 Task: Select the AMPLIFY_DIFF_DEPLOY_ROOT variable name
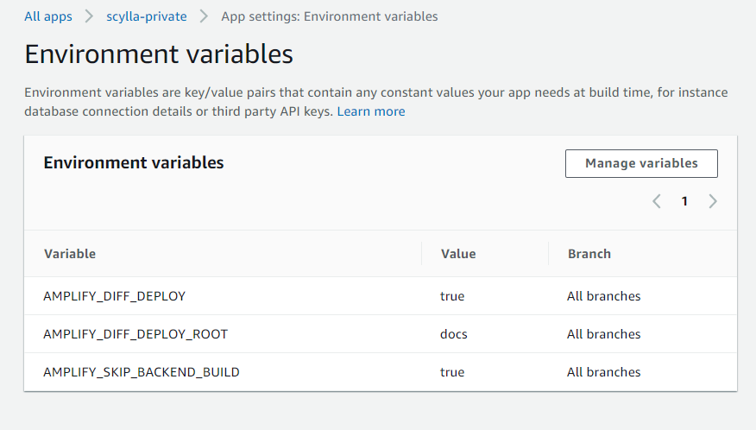(135, 334)
